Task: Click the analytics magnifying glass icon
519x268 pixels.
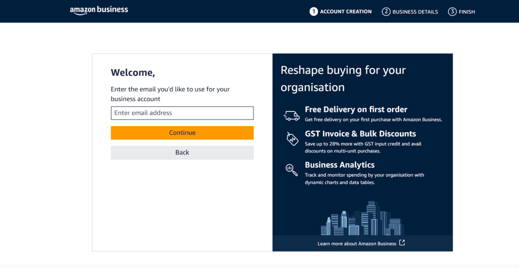Action: coord(291,170)
